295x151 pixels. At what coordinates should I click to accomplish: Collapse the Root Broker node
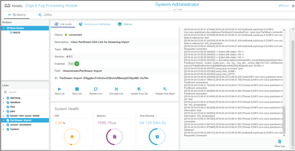point(4,28)
